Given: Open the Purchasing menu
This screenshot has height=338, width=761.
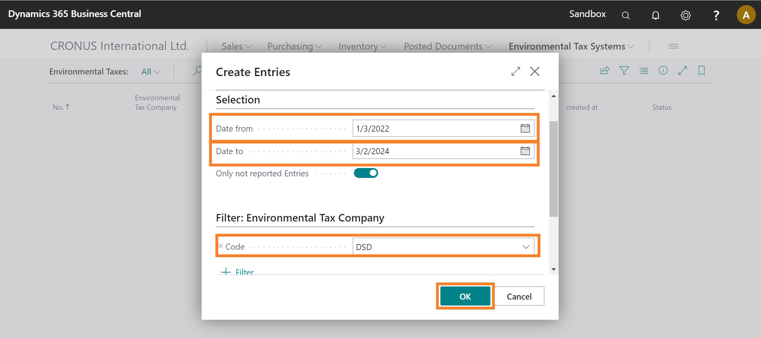Looking at the screenshot, I should (294, 46).
